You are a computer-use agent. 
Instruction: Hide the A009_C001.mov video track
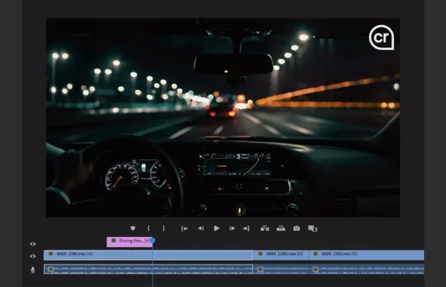(33, 256)
